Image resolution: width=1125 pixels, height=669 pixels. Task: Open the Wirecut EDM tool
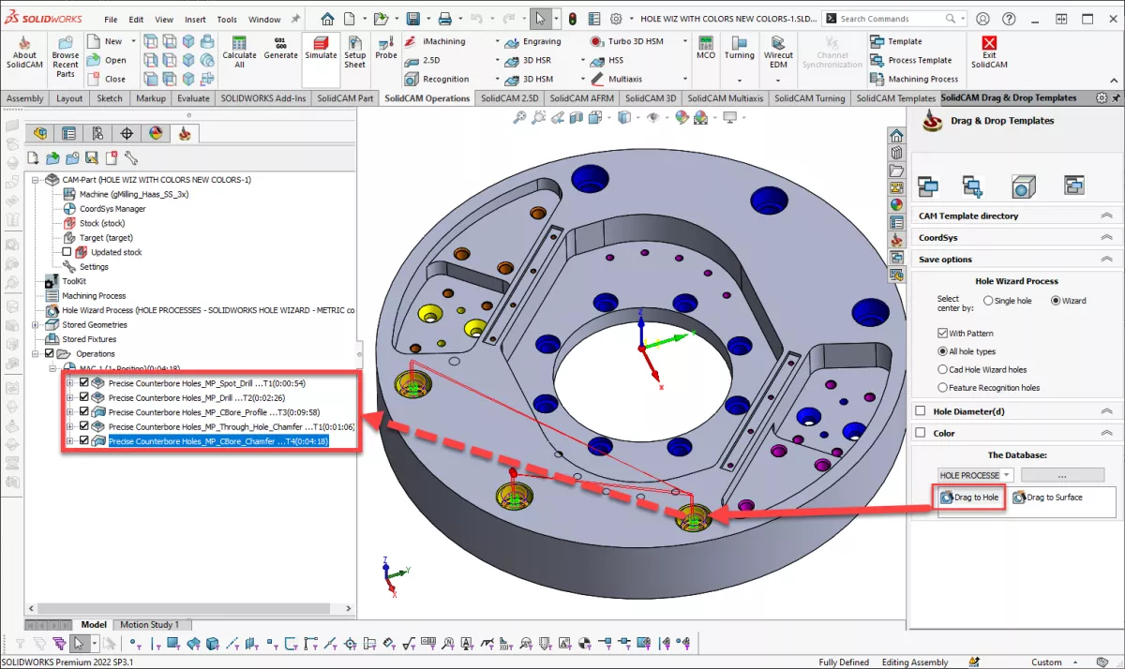[x=778, y=52]
